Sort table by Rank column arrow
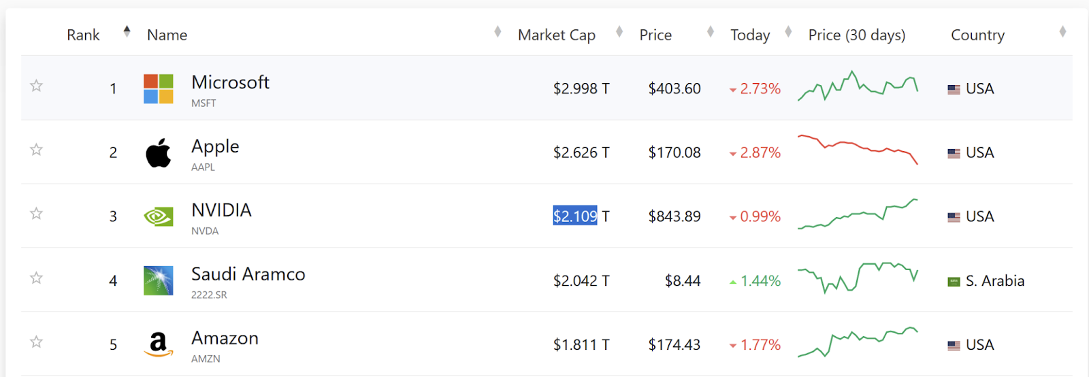This screenshot has width=1089, height=377. click(127, 31)
